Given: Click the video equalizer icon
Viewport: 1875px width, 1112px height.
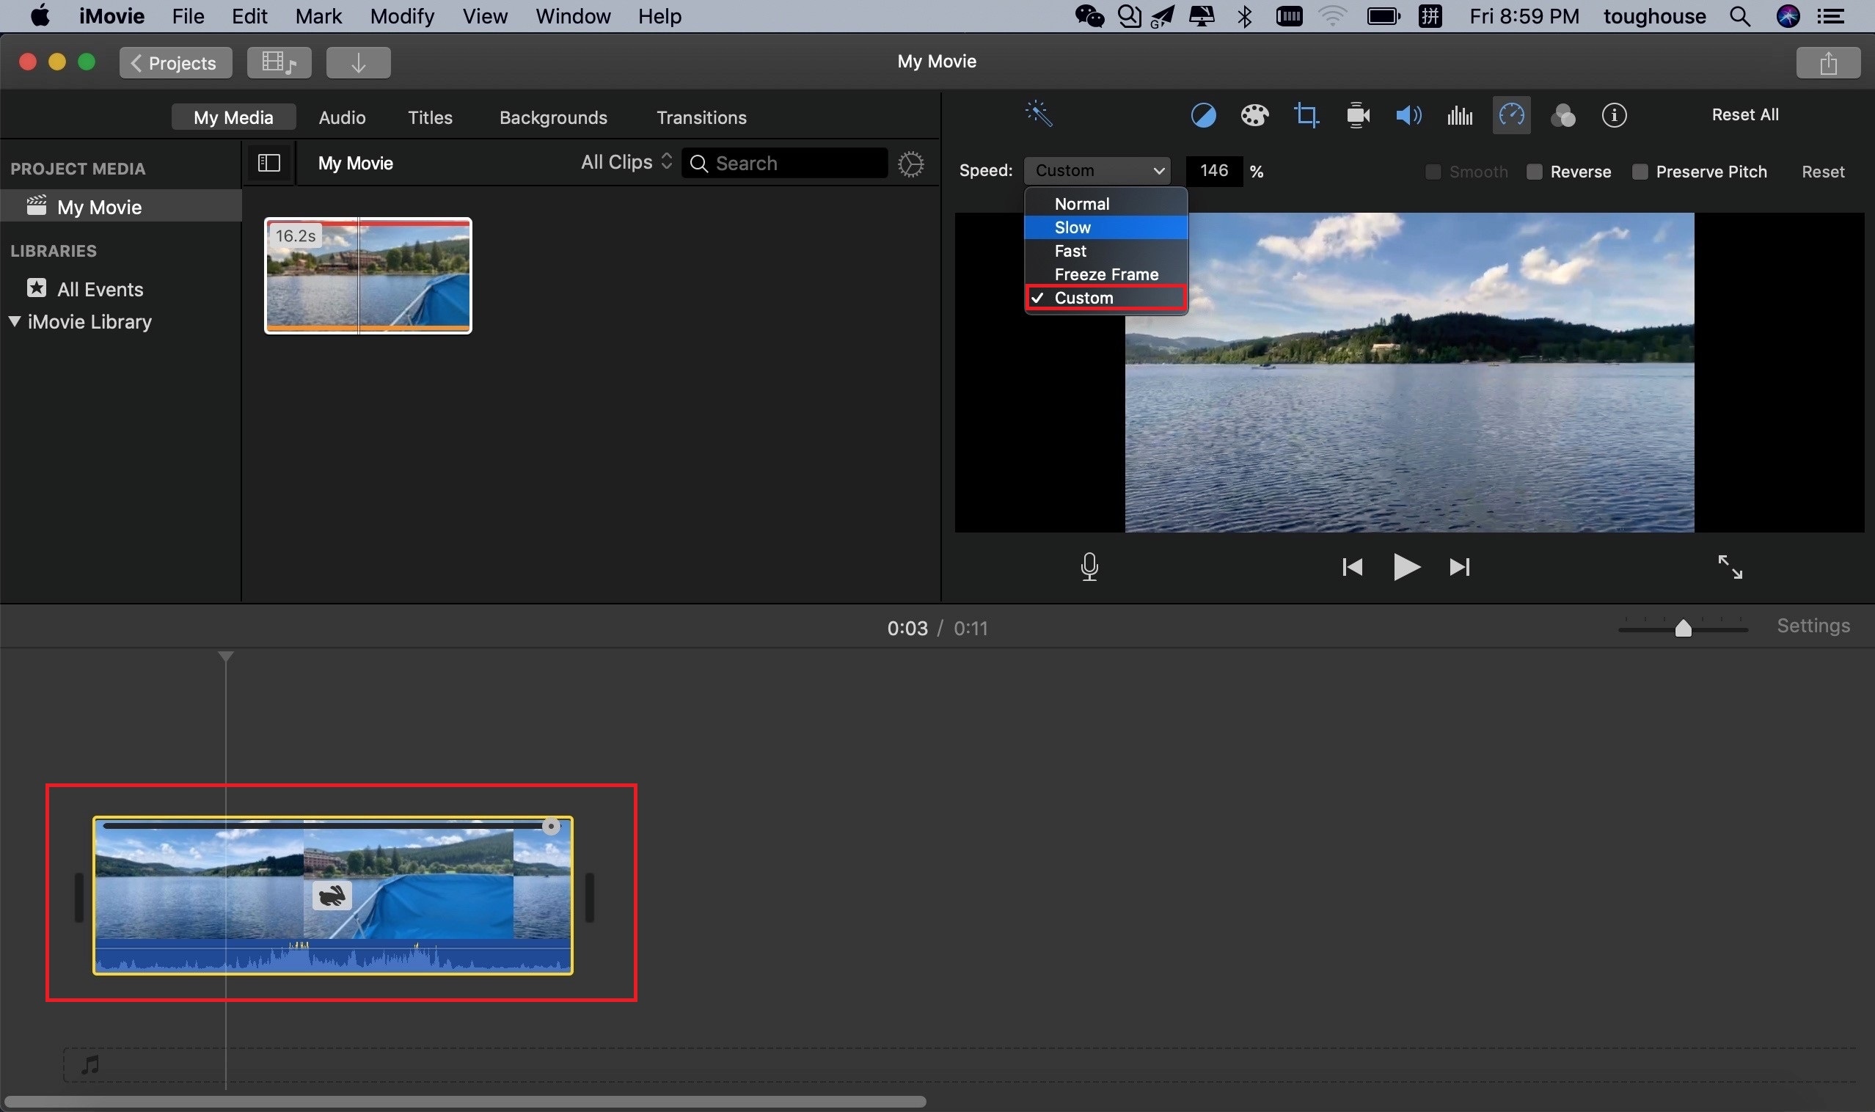Looking at the screenshot, I should click(1460, 115).
